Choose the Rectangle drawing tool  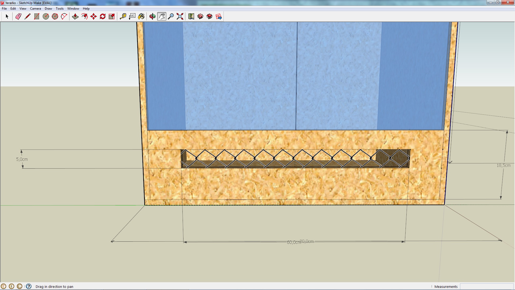[37, 17]
